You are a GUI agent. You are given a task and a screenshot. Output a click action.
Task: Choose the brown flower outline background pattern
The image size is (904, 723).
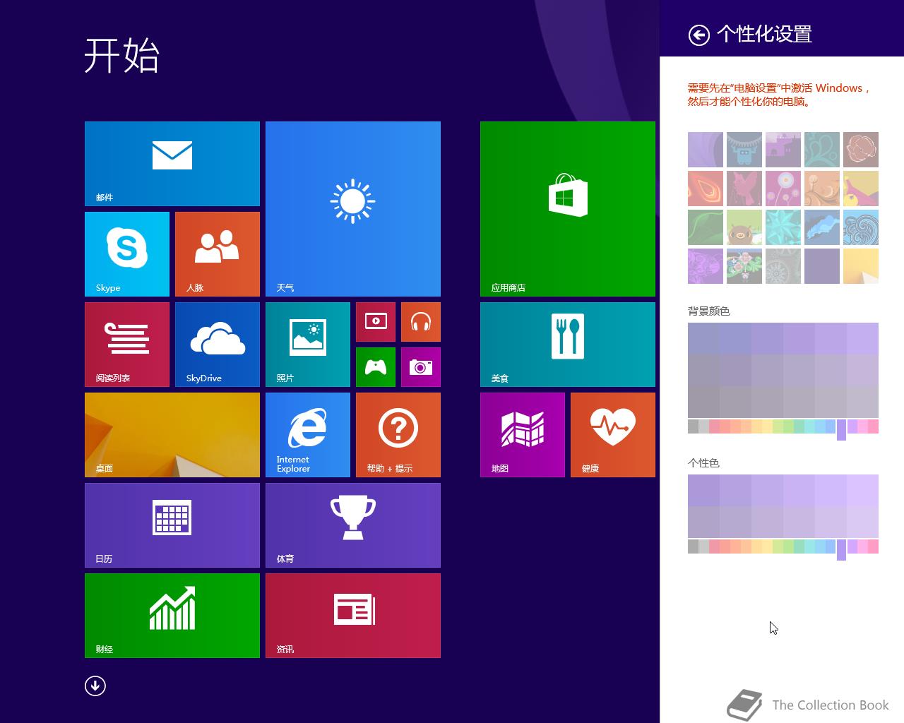coord(861,150)
